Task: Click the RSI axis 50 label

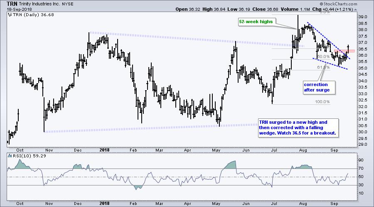Action: [361, 177]
